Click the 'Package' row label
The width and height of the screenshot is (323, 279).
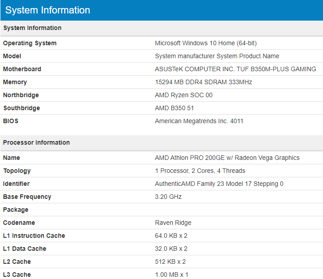point(16,210)
